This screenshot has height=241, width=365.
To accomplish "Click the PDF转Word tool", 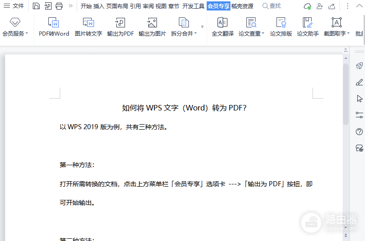I will [54, 27].
